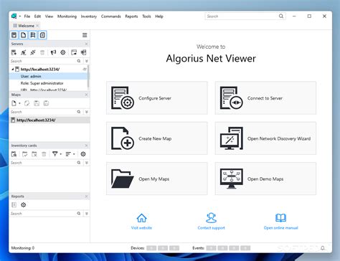Image resolution: width=340 pixels, height=261 pixels.
Task: Click the disconnect plug icon in Servers toolbar
Action: (33, 52)
